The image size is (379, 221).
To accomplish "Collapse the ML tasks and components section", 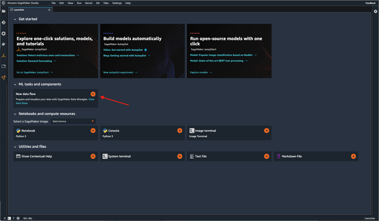I will [x=15, y=84].
